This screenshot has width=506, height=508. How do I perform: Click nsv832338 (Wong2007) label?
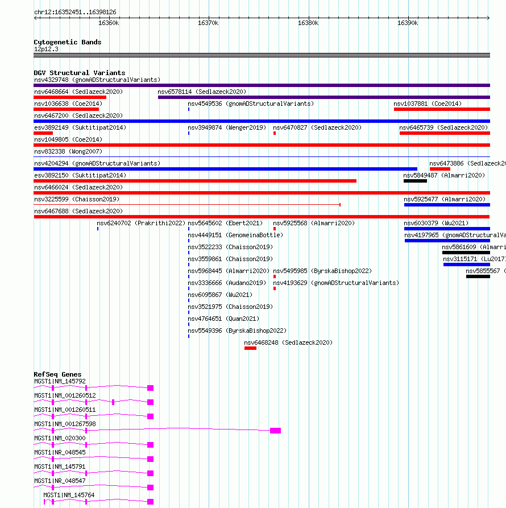(x=68, y=152)
